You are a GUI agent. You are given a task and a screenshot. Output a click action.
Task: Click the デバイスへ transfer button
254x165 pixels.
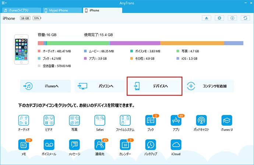tap(154, 86)
